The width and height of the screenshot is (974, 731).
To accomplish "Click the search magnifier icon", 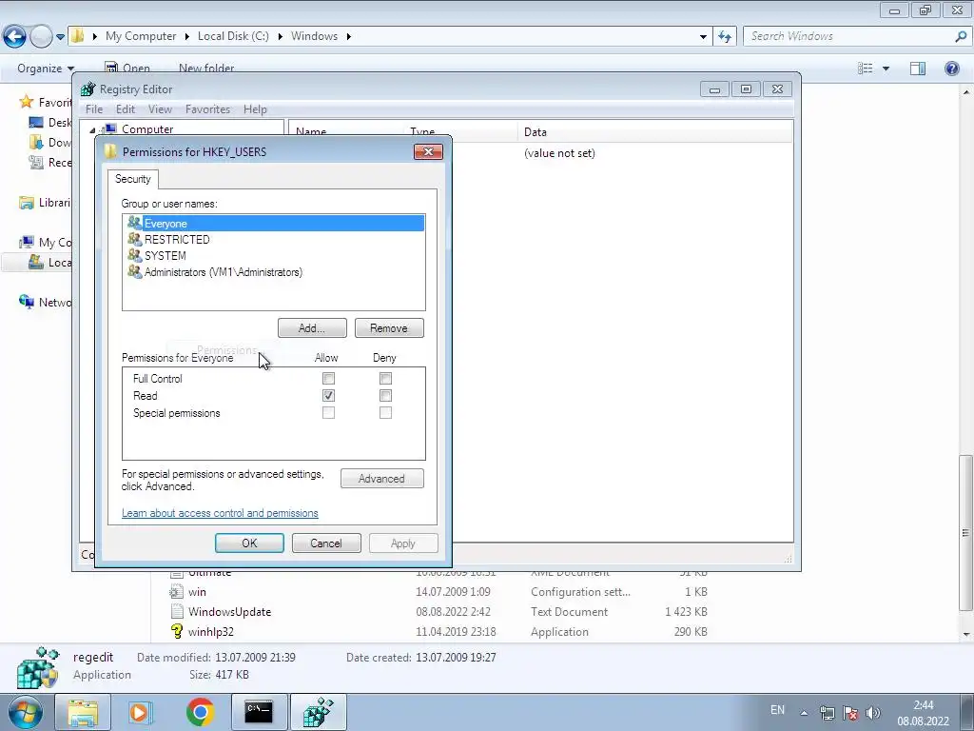I will point(961,36).
